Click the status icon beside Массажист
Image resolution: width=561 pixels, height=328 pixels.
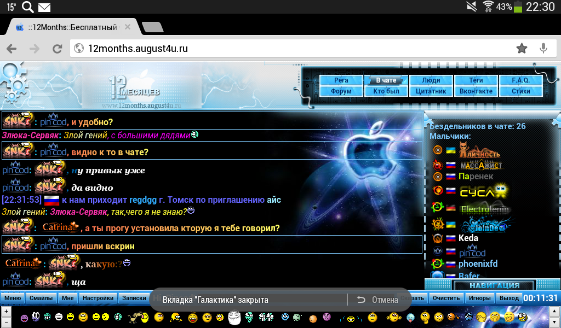pyautogui.click(x=438, y=165)
